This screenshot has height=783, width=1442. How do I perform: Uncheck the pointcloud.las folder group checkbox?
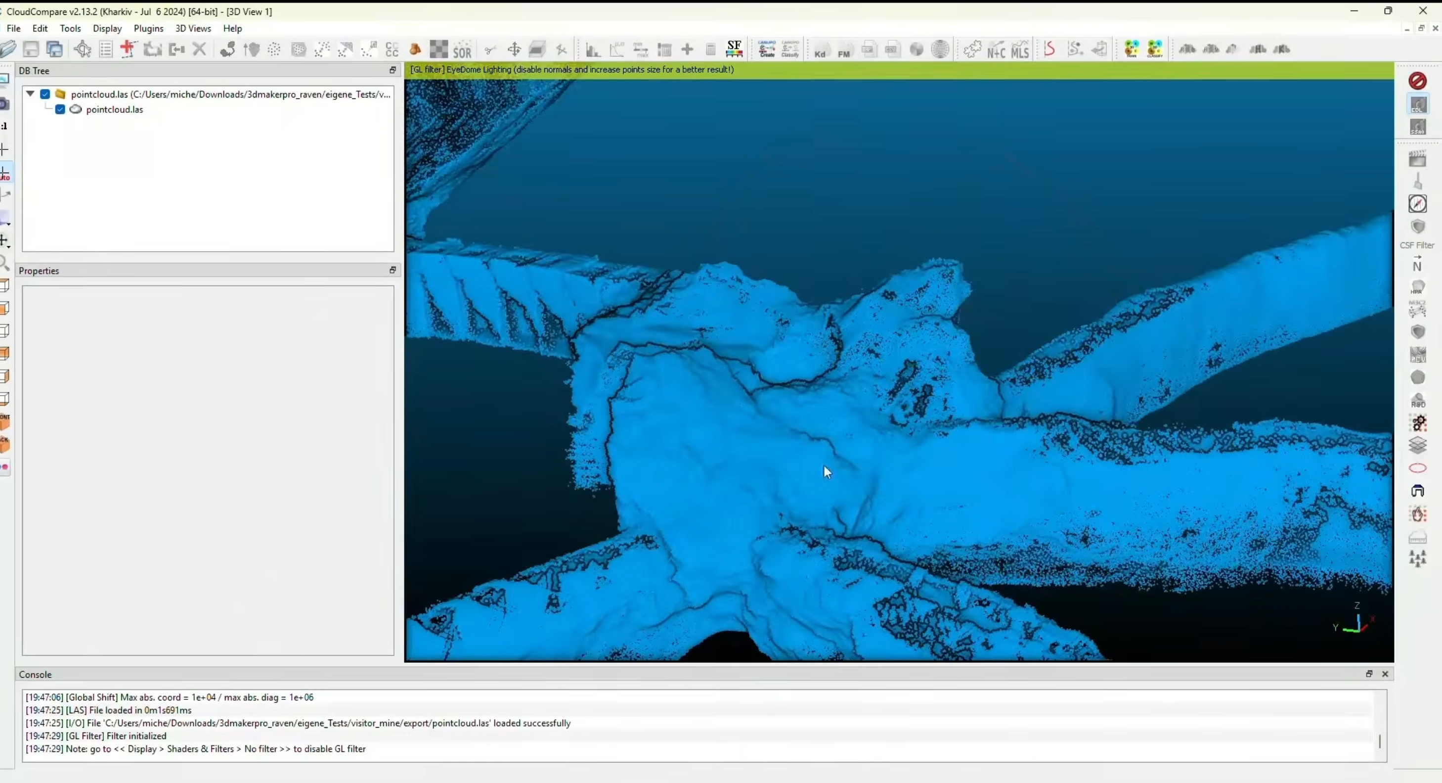(45, 94)
